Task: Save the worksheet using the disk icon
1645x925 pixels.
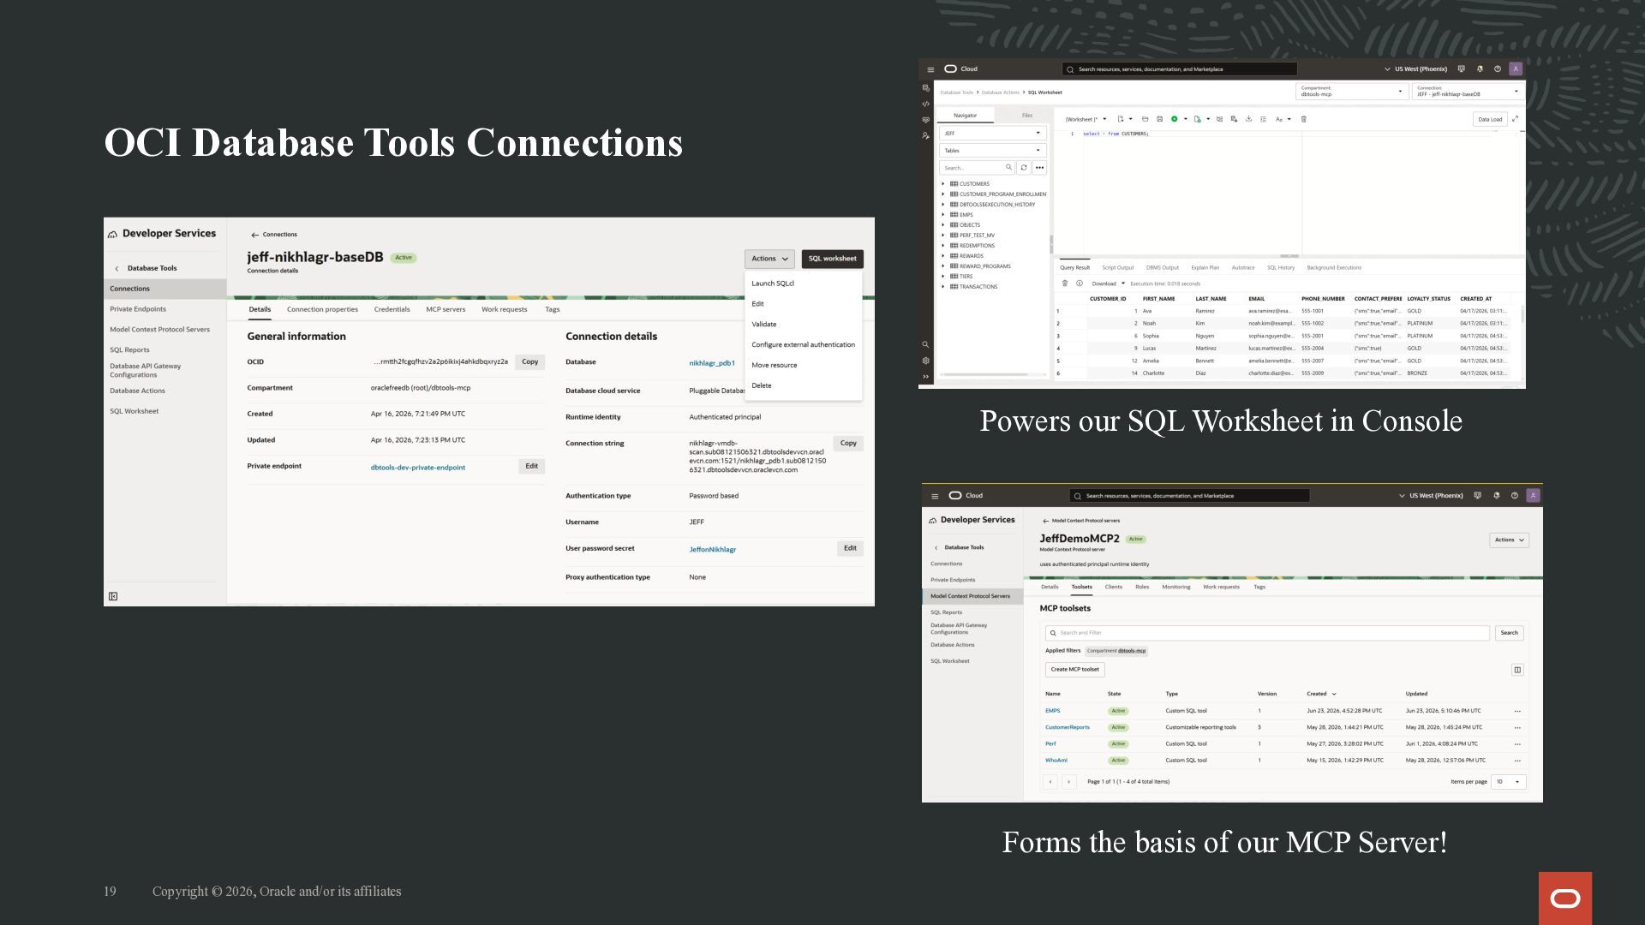Action: point(1159,119)
